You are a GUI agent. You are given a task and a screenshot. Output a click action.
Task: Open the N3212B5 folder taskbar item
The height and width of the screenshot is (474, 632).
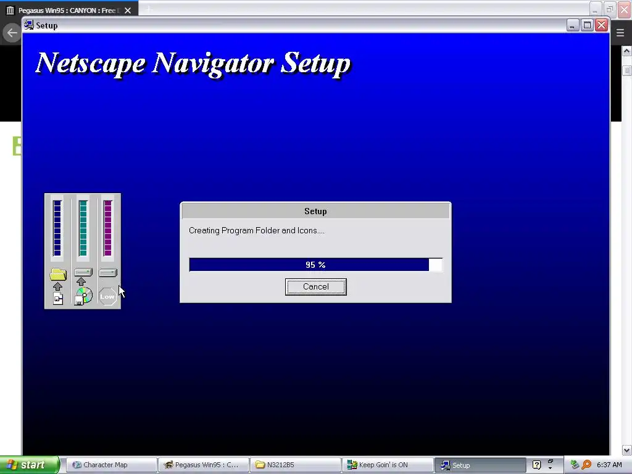295,465
